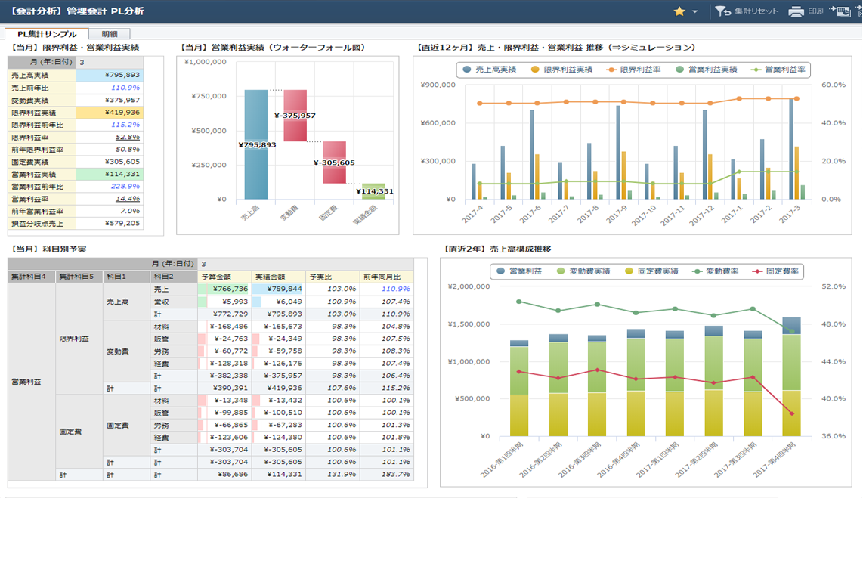863x579 pixels.
Task: Toggle 変動費実績 legend in composition chart
Action: pos(583,271)
